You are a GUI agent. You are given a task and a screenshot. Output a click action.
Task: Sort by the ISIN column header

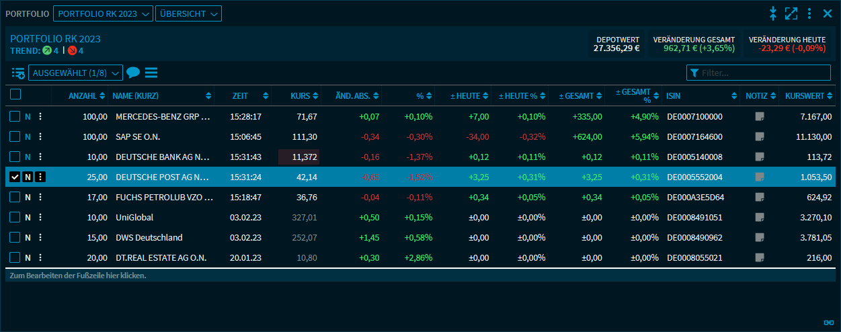point(699,96)
